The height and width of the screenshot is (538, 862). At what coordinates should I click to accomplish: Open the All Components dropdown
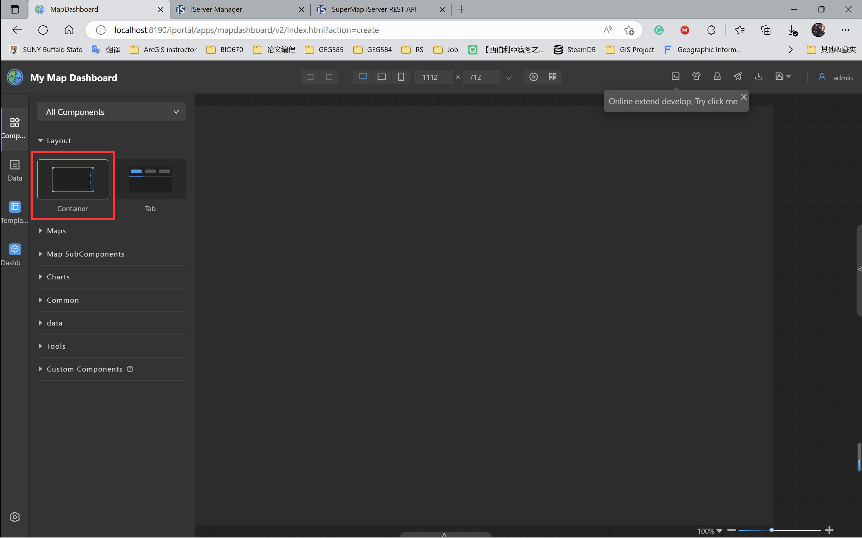click(x=111, y=112)
